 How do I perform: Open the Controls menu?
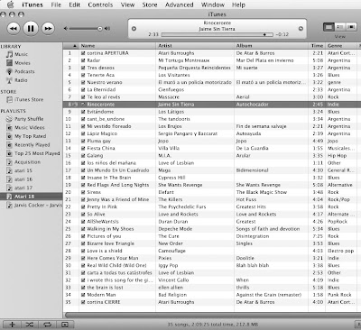pos(100,5)
